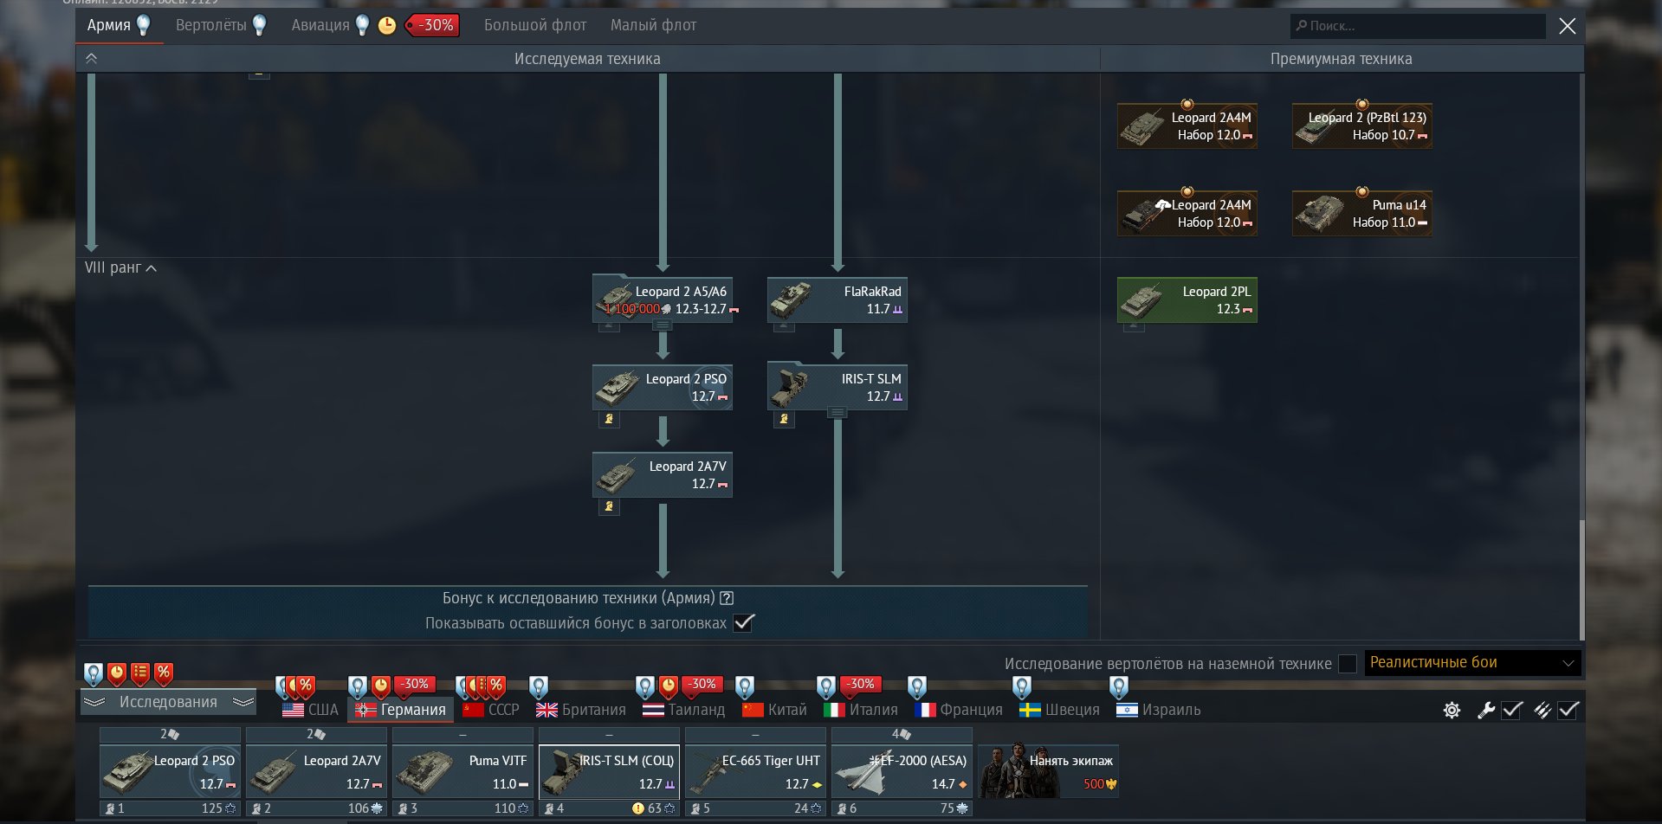Select the СССР nation tab
Screen dimensions: 1662x824
click(x=491, y=710)
